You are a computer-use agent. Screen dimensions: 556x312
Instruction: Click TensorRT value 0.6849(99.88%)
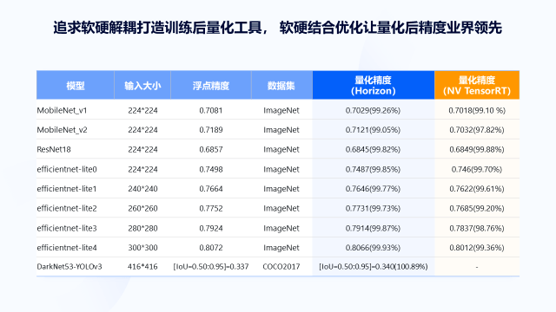tap(477, 149)
